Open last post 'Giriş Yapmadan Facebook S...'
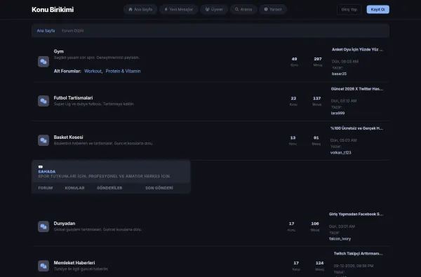 pyautogui.click(x=356, y=214)
